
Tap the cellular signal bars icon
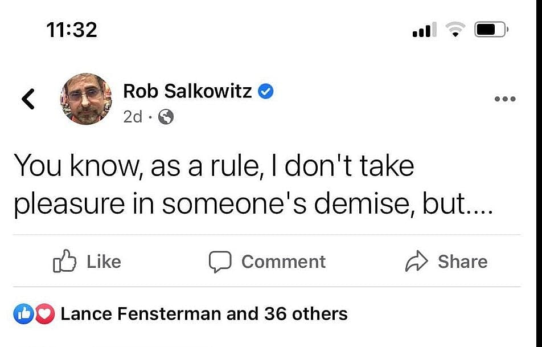point(424,30)
